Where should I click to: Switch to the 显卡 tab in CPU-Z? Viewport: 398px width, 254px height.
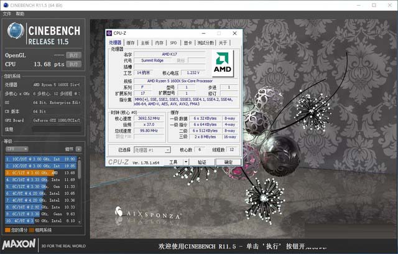pyautogui.click(x=188, y=43)
